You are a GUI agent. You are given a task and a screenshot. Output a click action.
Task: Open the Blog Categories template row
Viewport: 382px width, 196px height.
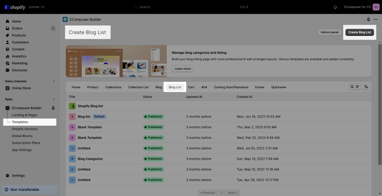click(219, 159)
